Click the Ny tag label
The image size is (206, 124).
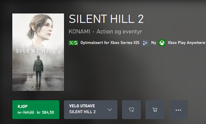pyautogui.click(x=153, y=43)
